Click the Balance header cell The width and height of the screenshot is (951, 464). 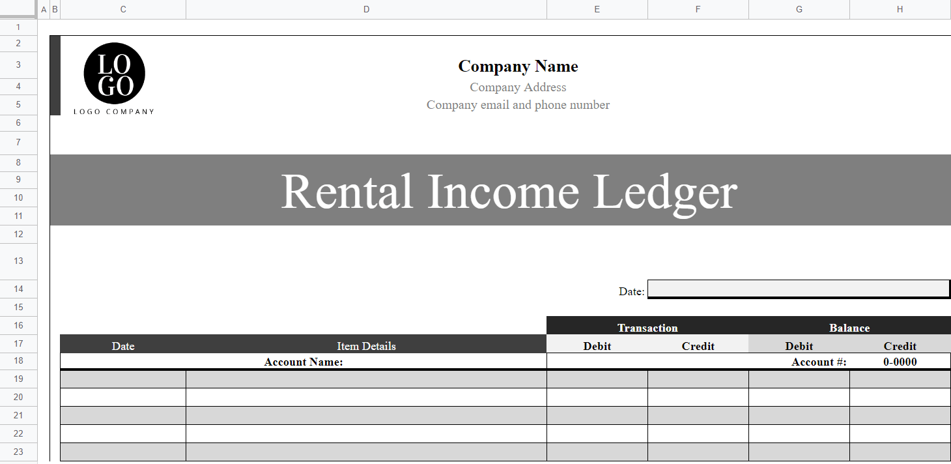point(849,327)
